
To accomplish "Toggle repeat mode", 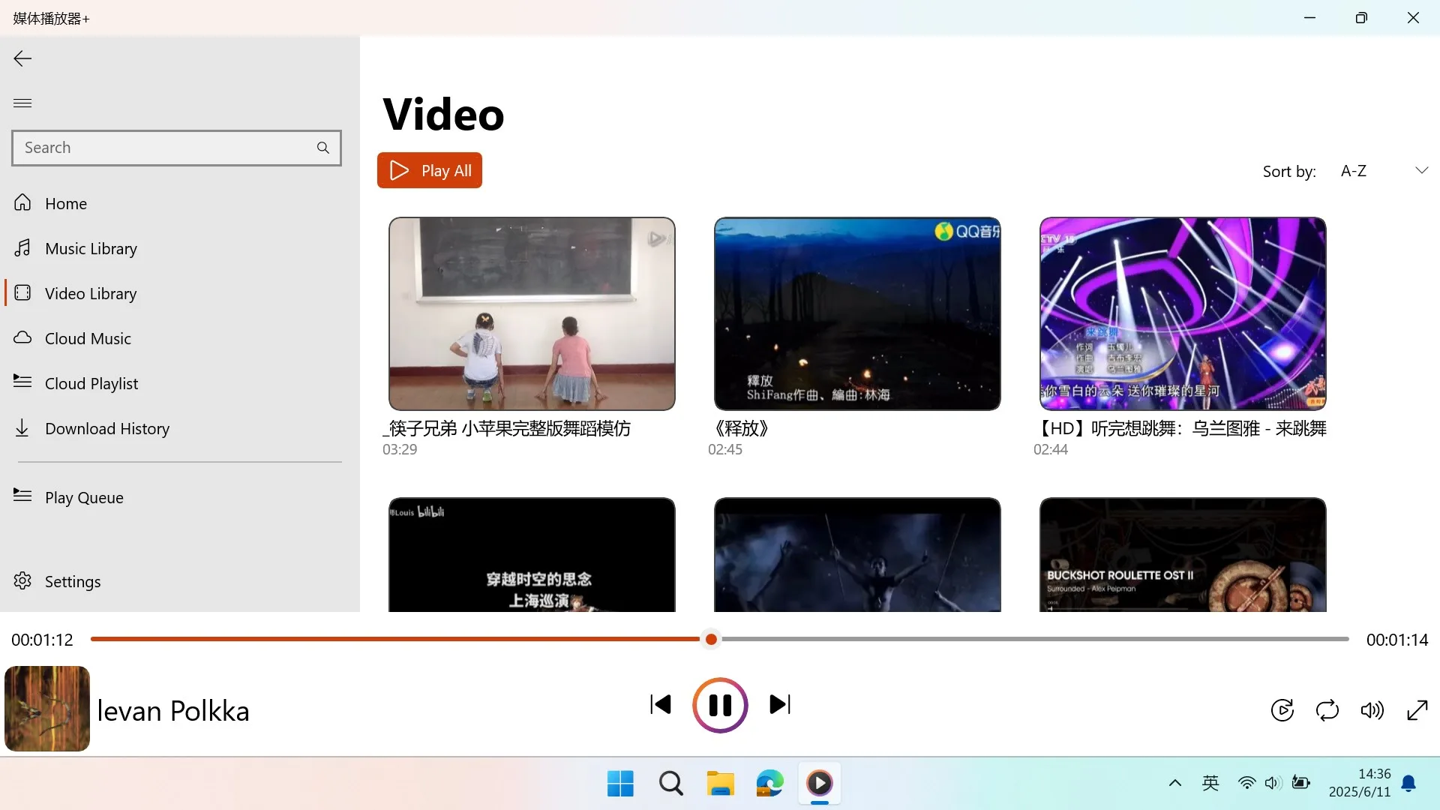I will 1327,709.
